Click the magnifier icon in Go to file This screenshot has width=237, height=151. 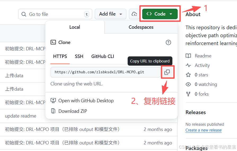coord(24,14)
